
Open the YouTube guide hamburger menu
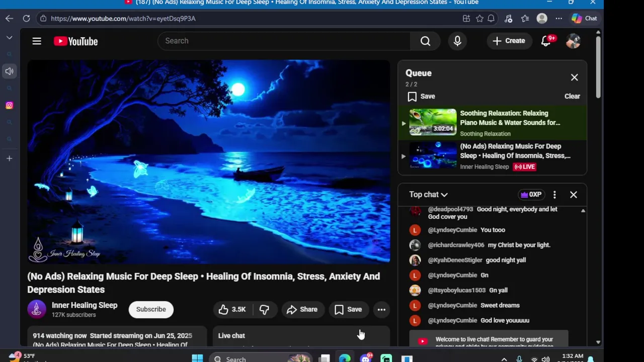pyautogui.click(x=37, y=41)
